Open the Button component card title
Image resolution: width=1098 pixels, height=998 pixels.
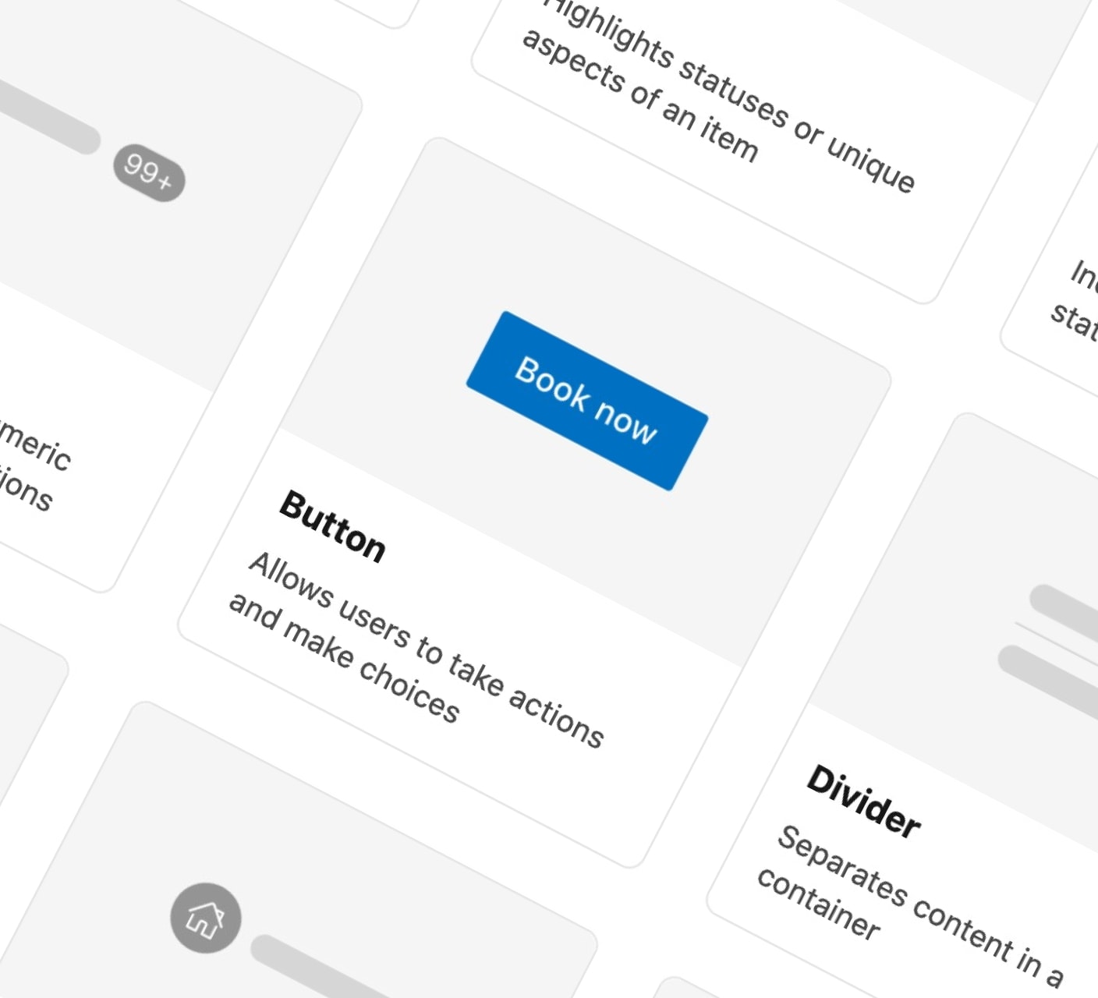tap(332, 527)
